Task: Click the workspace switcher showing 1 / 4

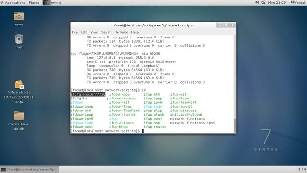Action: [x=302, y=169]
